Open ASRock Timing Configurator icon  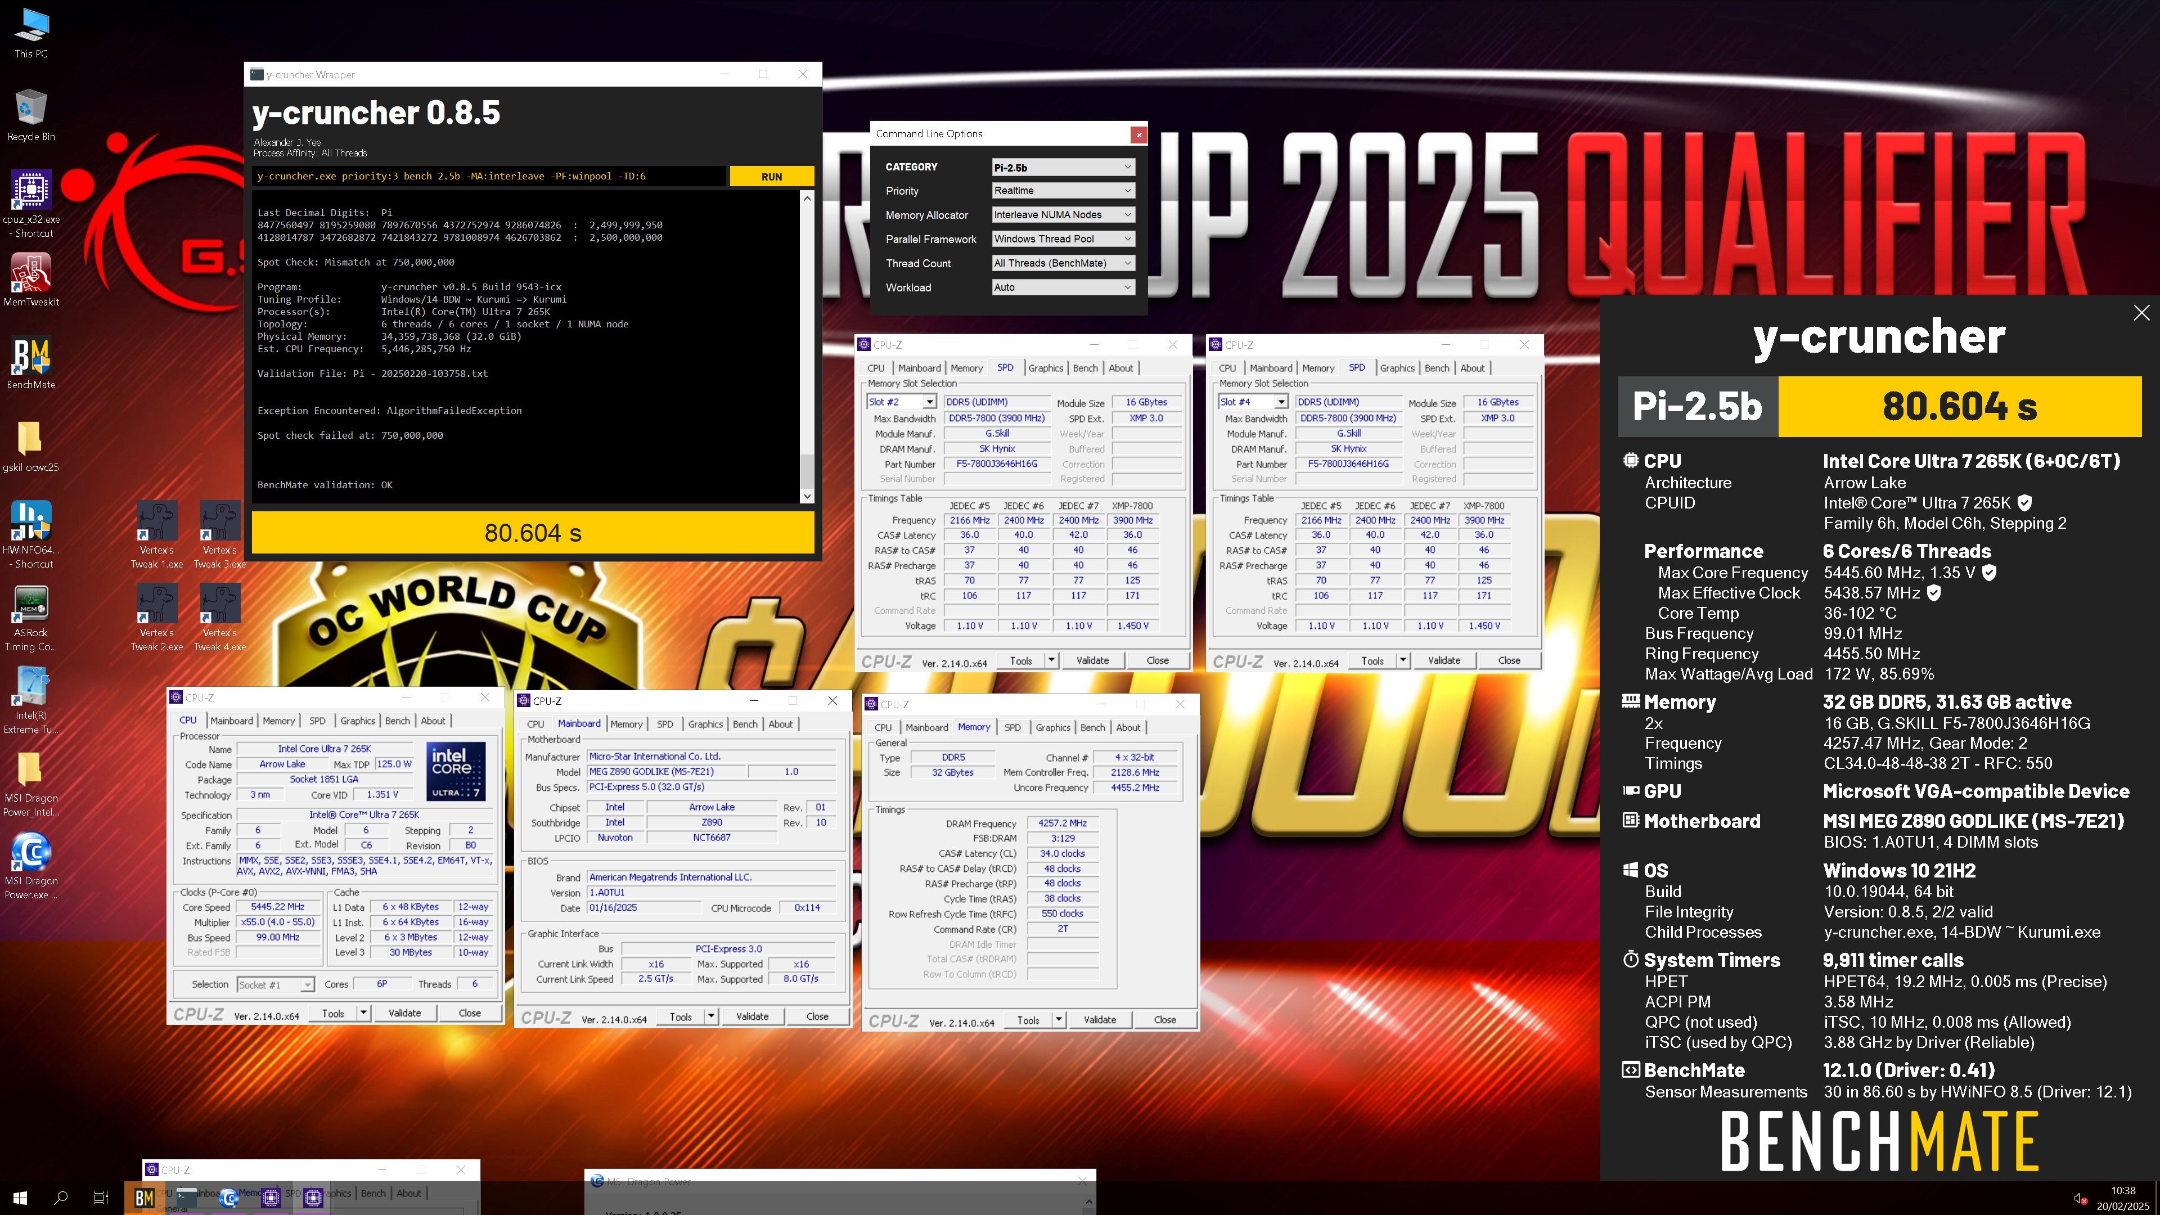pos(31,617)
